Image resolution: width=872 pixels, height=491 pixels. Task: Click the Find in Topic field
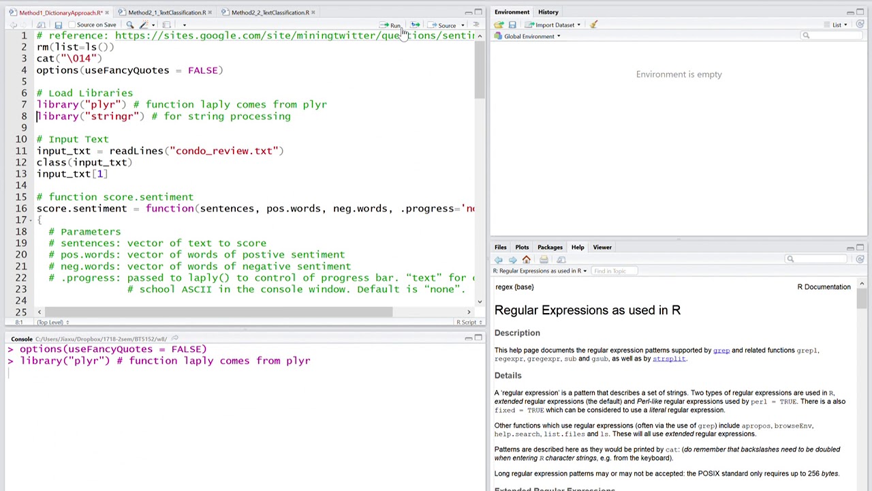pos(614,271)
